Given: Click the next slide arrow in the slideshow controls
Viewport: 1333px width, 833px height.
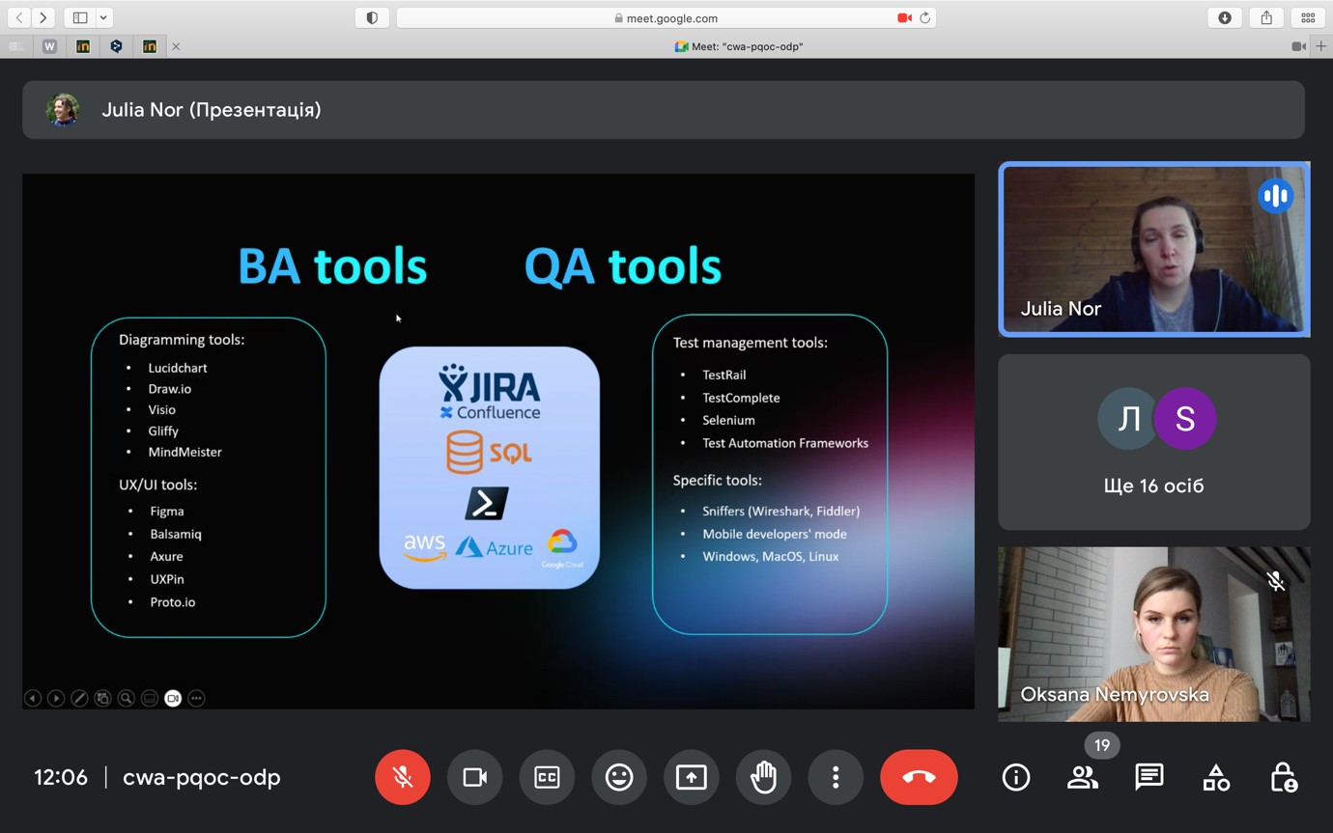Looking at the screenshot, I should (56, 698).
